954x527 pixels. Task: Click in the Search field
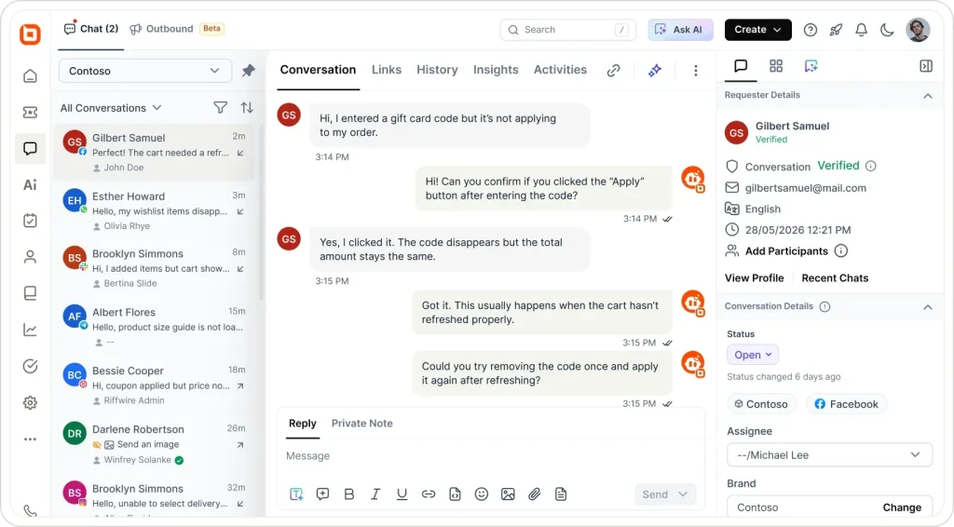[567, 30]
